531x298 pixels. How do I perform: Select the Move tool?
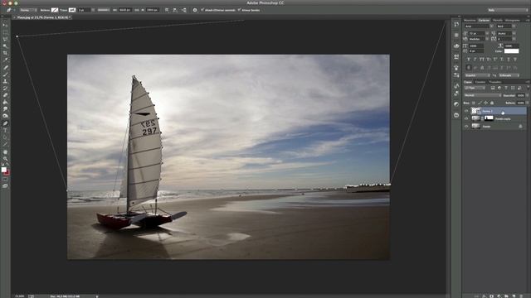[5, 25]
